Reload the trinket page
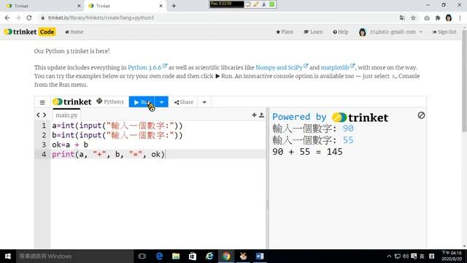 click(29, 18)
